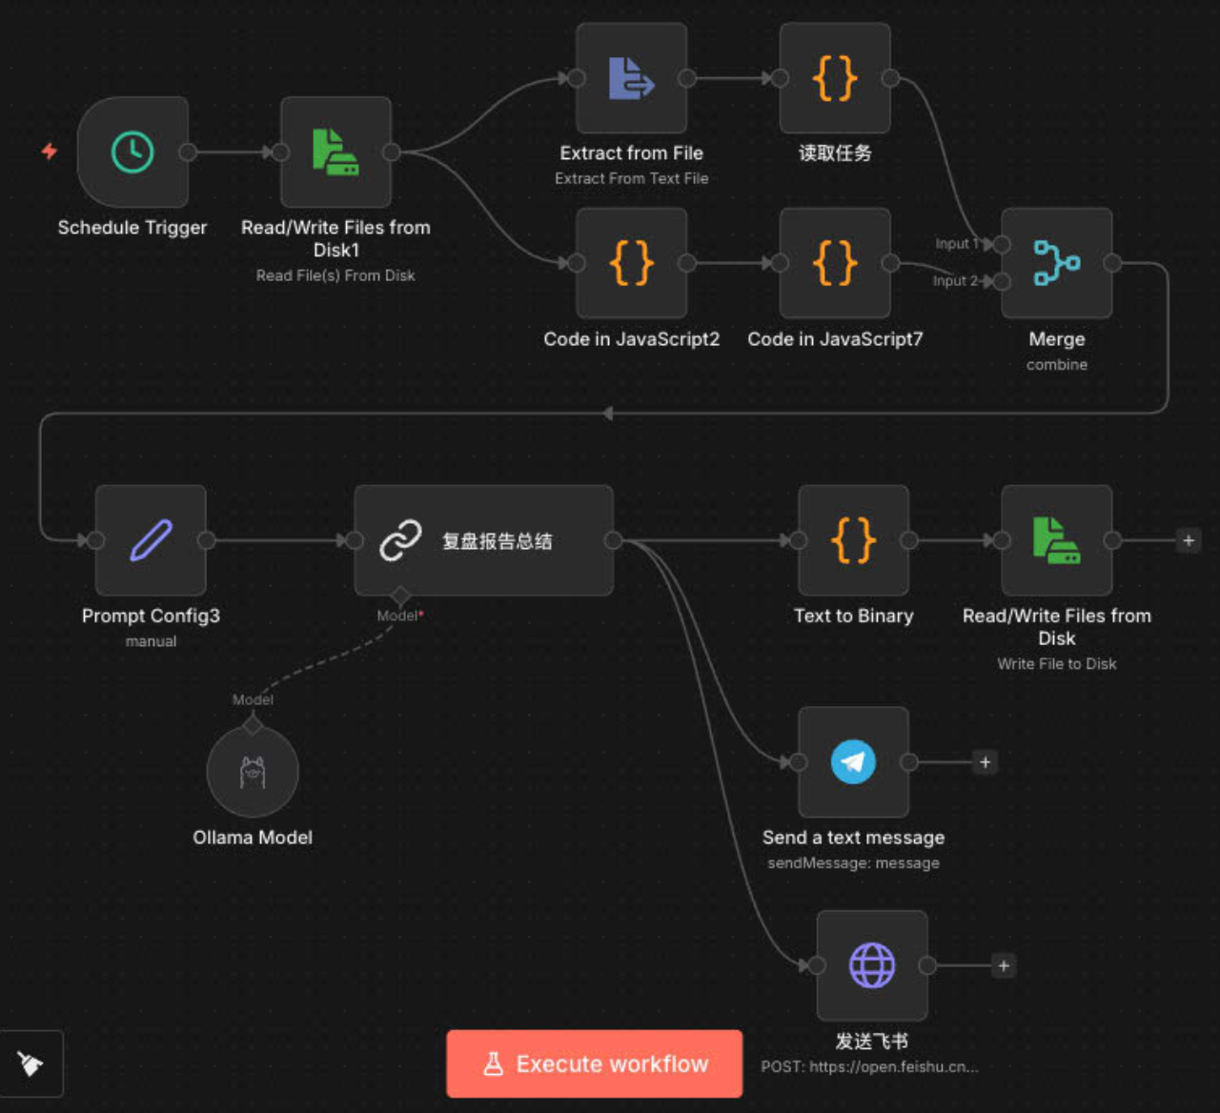Click the Code in JavaScript7 label

835,339
